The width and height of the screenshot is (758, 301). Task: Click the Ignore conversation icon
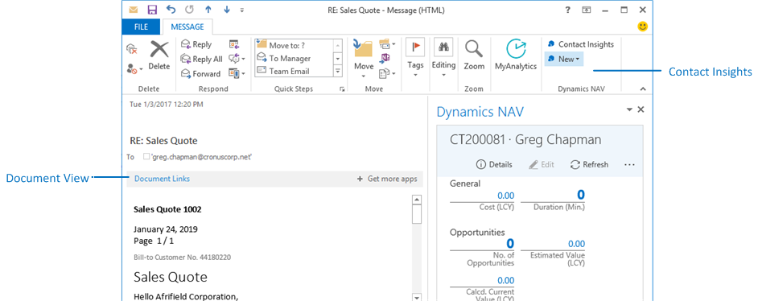132,49
